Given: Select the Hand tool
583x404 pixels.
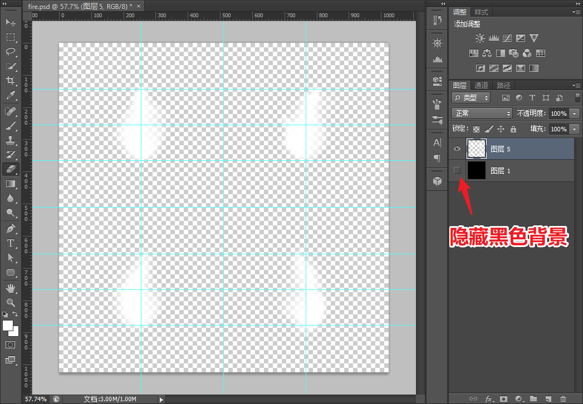Looking at the screenshot, I should tap(11, 288).
